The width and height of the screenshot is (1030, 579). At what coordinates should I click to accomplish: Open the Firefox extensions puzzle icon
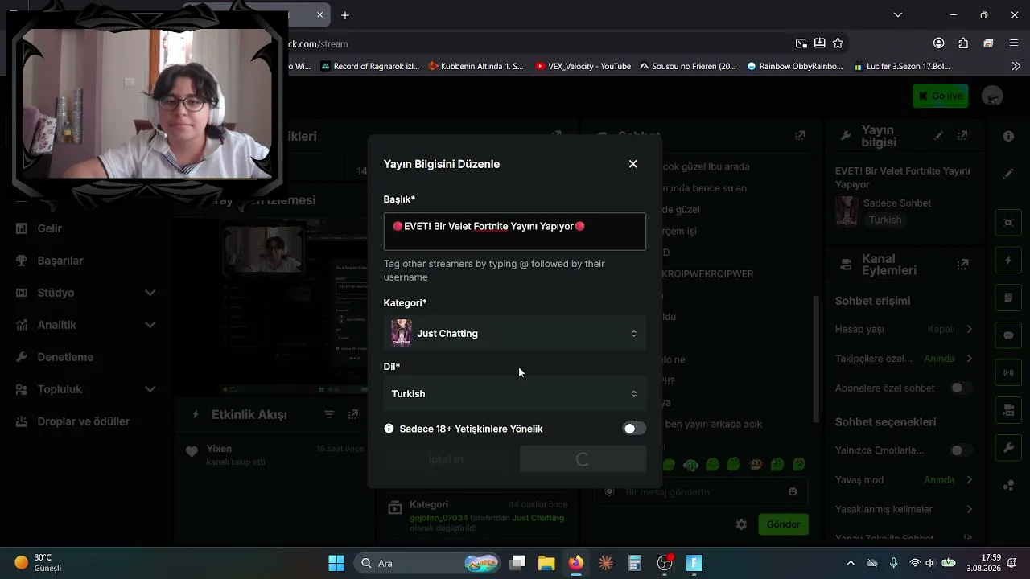(x=963, y=43)
